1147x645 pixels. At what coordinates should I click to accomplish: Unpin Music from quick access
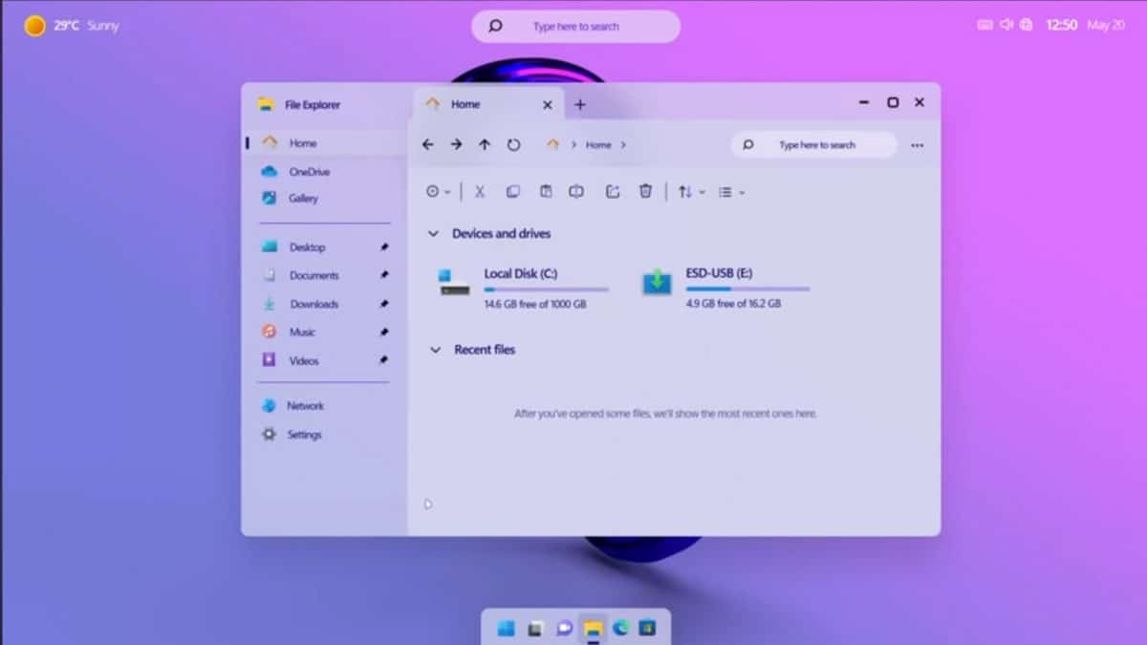[384, 333]
